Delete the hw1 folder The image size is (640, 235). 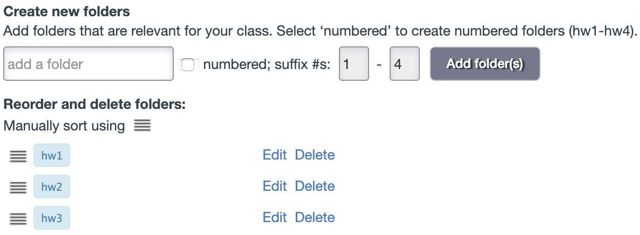315,155
